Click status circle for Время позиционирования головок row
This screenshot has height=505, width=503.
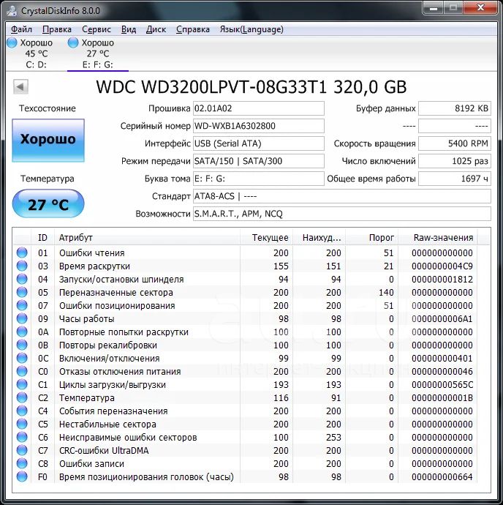(x=22, y=477)
